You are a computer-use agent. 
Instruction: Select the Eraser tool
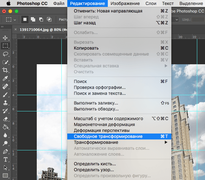[5, 119]
